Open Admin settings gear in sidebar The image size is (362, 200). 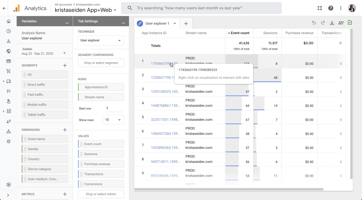coord(9,185)
